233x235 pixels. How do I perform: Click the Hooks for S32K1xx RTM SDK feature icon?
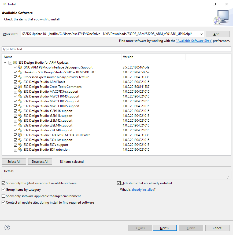tap(20, 72)
